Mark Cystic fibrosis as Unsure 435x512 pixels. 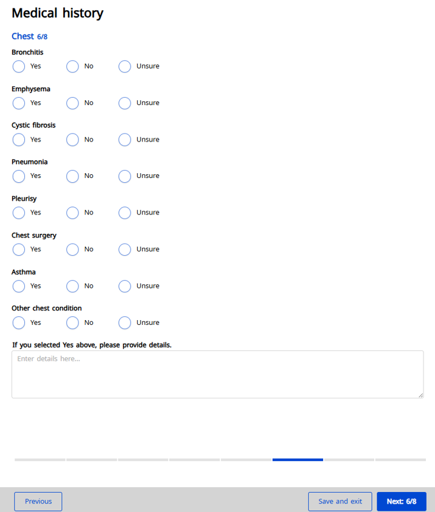[x=125, y=140]
